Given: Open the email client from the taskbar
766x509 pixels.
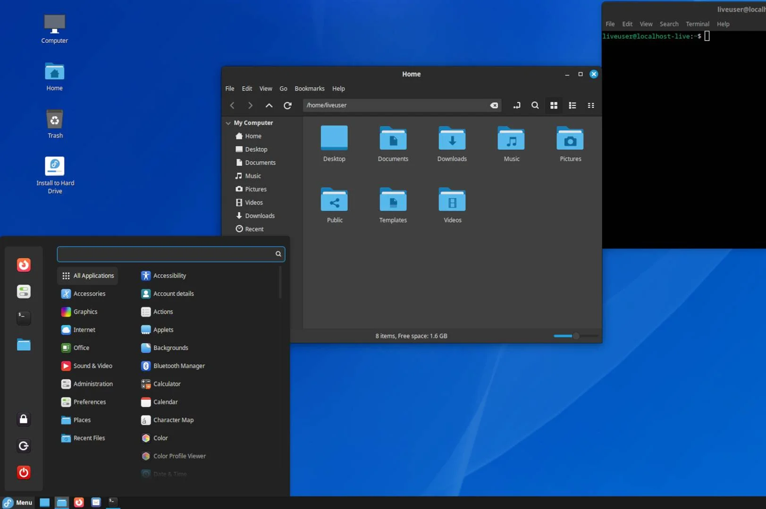Looking at the screenshot, I should pos(96,502).
